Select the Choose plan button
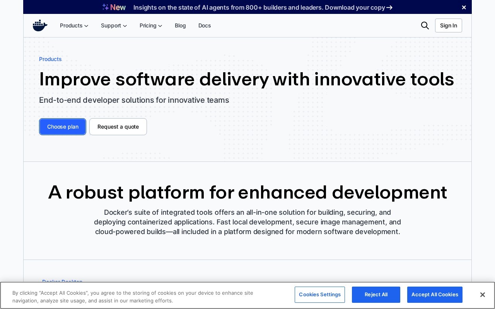This screenshot has height=309, width=495. coord(63,127)
